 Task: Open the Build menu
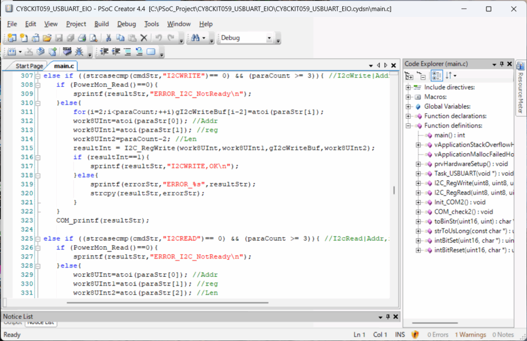point(101,24)
